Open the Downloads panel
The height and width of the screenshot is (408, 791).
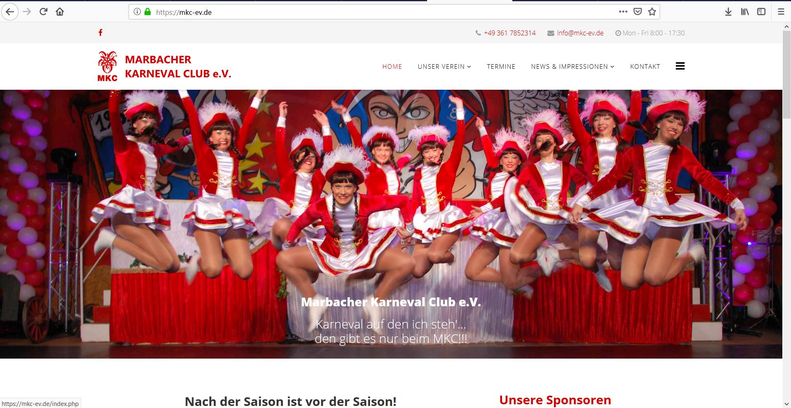[728, 12]
